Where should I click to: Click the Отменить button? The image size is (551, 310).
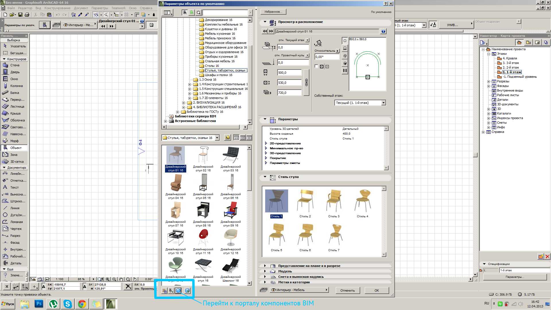347,290
